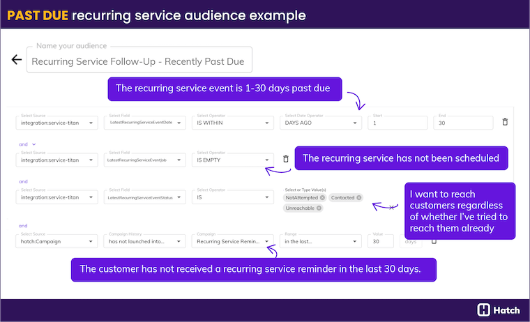Open the 'in the last...' range dropdown
Screen dimensions: 530x322
point(319,242)
